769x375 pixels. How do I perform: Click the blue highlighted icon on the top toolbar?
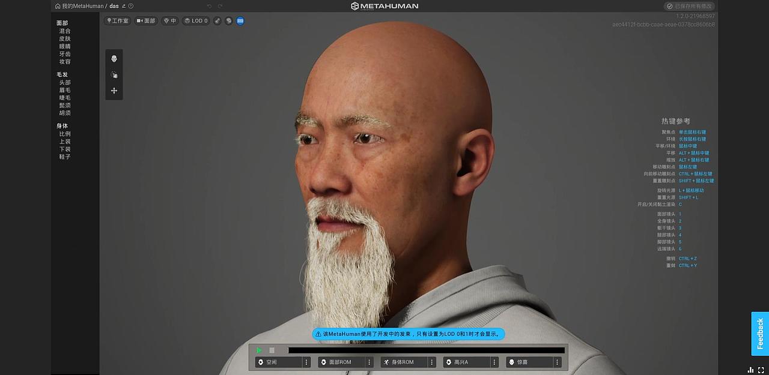pos(240,20)
